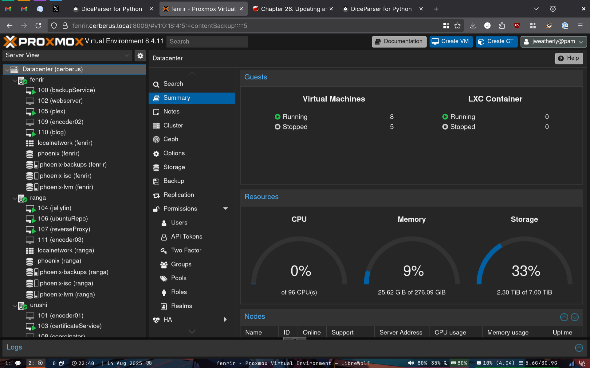Open the Realms menu item
The width and height of the screenshot is (590, 368).
pyautogui.click(x=192, y=306)
